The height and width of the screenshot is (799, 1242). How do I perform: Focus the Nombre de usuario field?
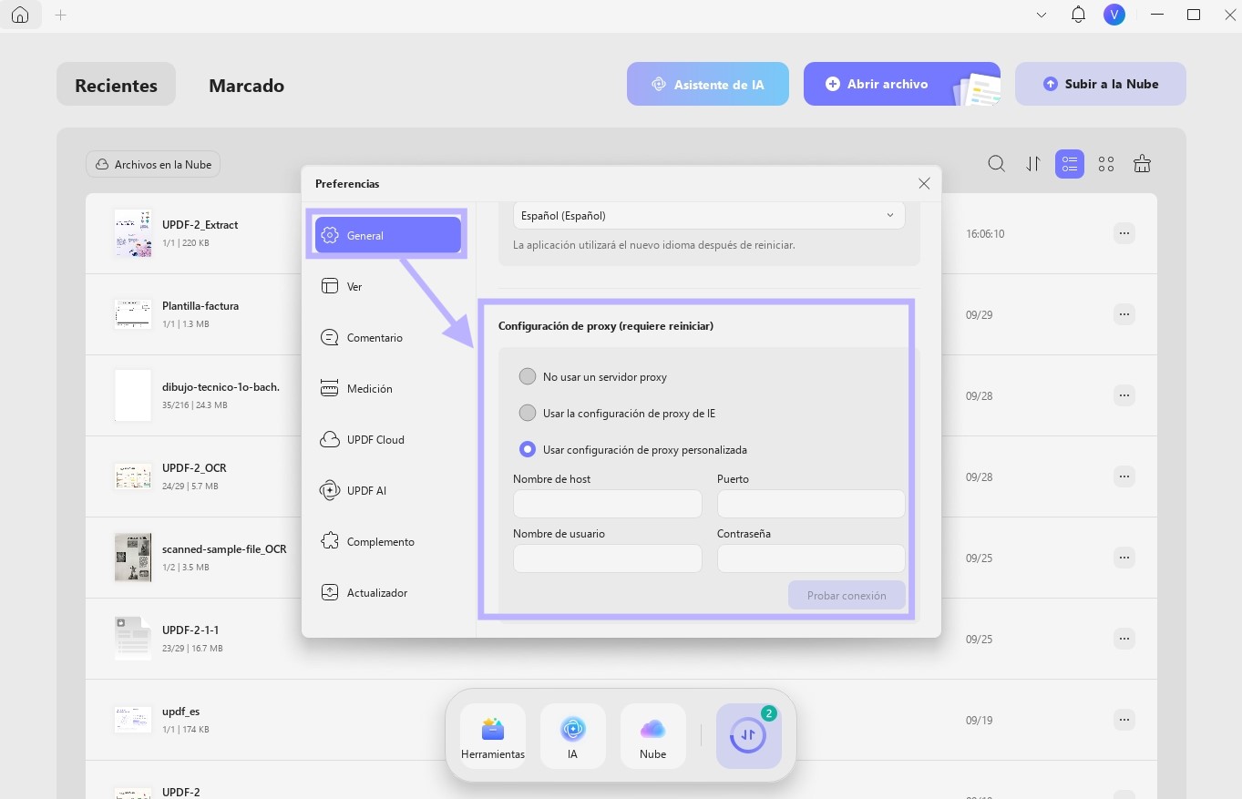608,558
